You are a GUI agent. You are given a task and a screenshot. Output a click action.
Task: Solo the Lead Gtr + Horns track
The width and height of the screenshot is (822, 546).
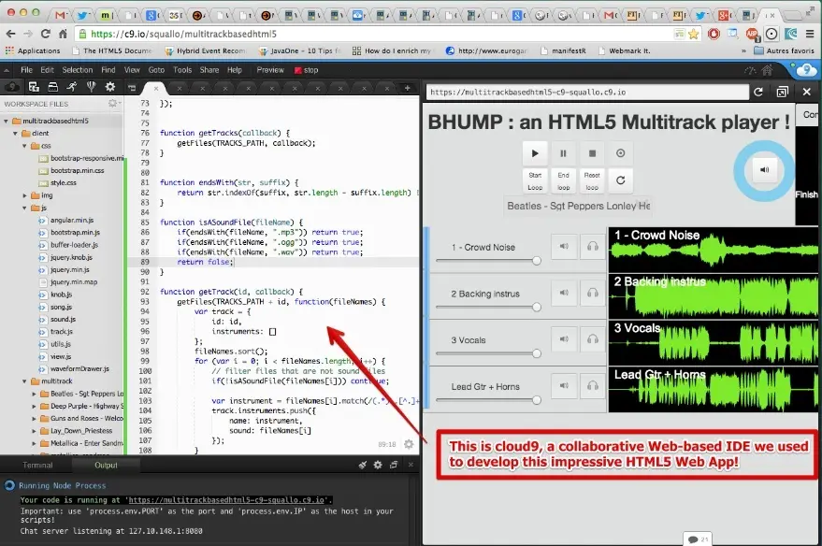592,386
